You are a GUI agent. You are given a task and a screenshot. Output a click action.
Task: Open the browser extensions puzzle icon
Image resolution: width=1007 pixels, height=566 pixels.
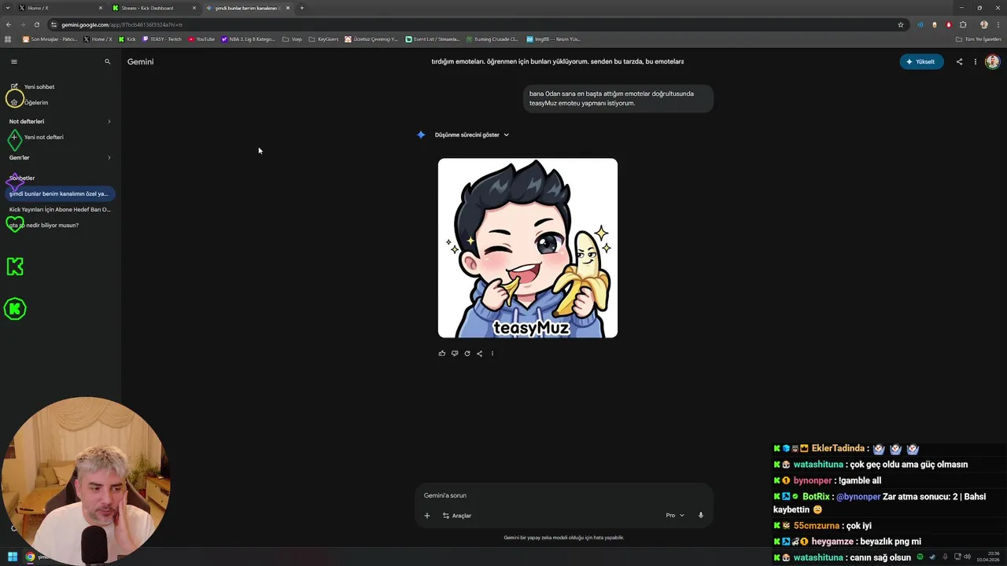tap(963, 24)
